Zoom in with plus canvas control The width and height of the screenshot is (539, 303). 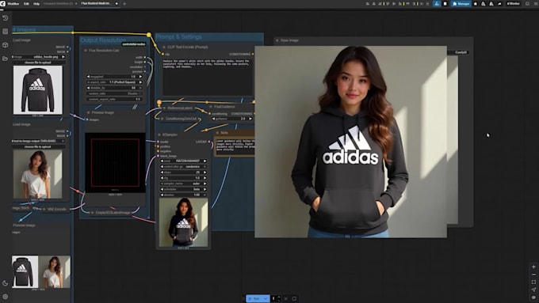click(533, 267)
